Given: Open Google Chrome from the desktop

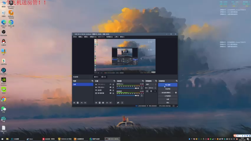Looking at the screenshot, I should coord(4,100).
